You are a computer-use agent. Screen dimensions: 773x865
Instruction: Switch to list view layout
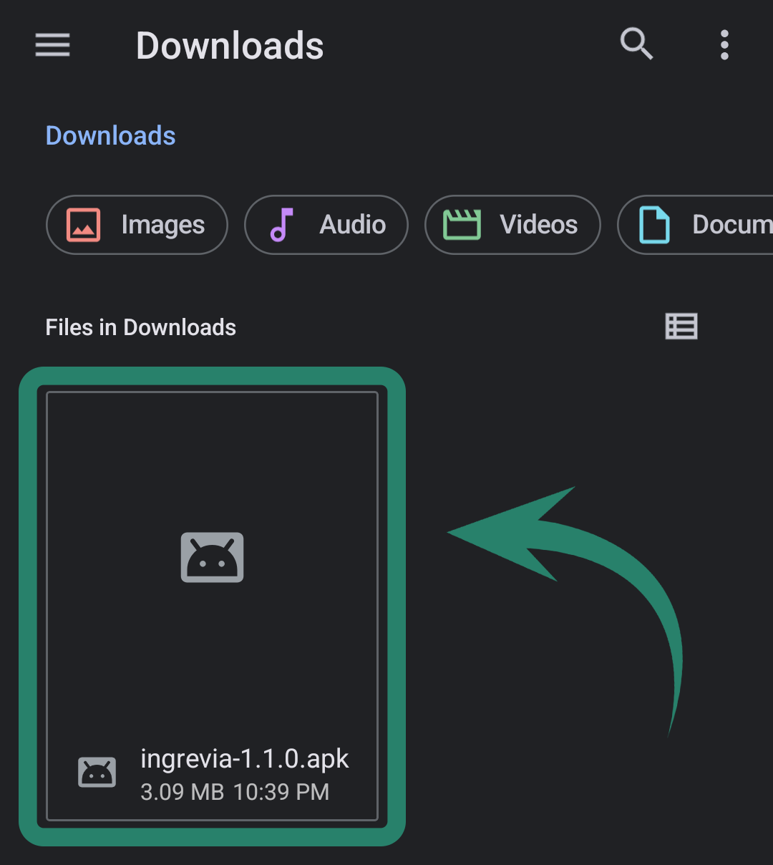pyautogui.click(x=681, y=327)
